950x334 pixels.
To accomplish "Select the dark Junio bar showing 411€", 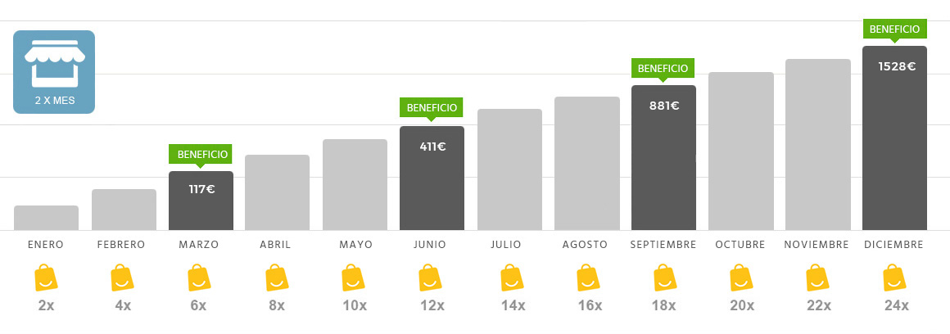I will (432, 178).
